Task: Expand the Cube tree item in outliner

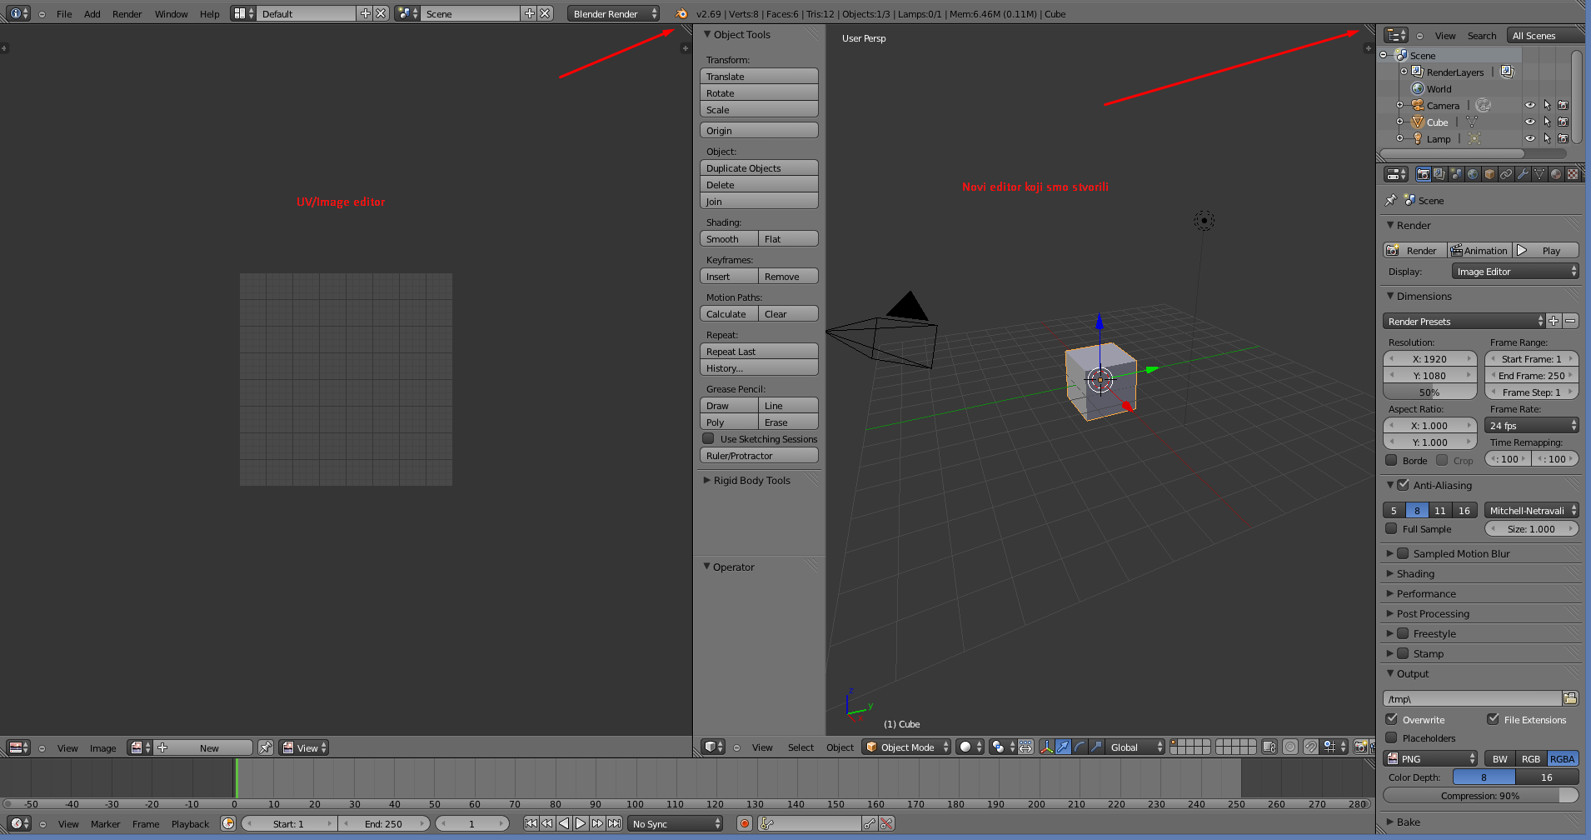Action: coord(1400,122)
